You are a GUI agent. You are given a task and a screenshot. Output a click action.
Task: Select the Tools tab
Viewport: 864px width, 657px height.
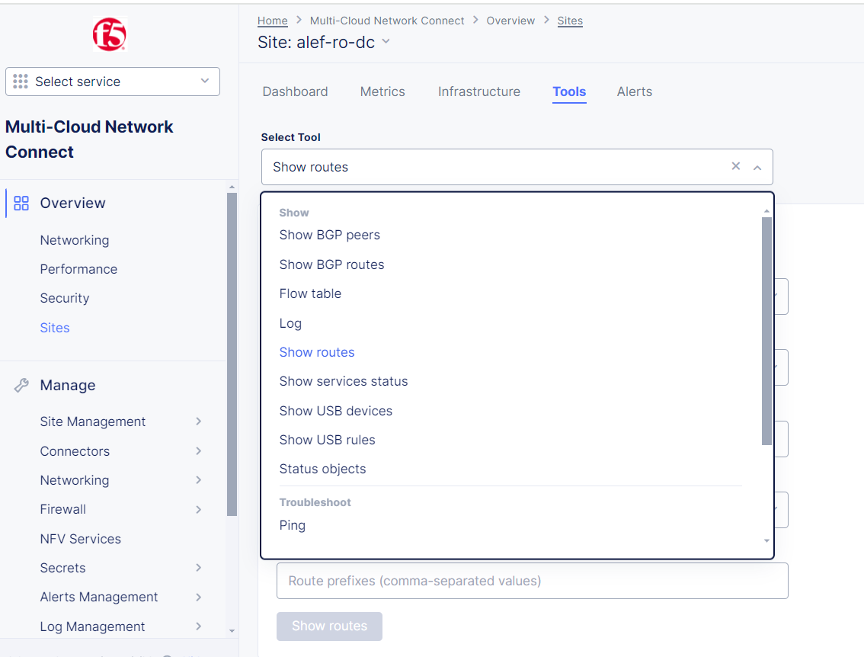pyautogui.click(x=569, y=91)
